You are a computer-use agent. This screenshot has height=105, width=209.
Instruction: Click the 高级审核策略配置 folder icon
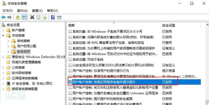(8, 89)
